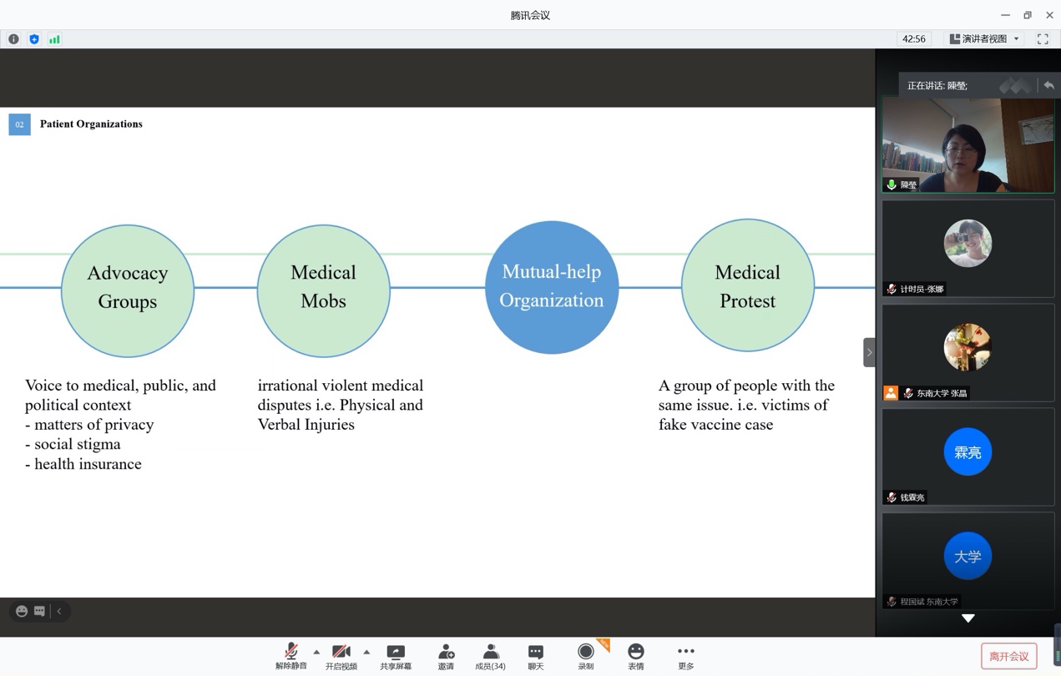Expand the video options arrow beside the camera

tap(366, 652)
